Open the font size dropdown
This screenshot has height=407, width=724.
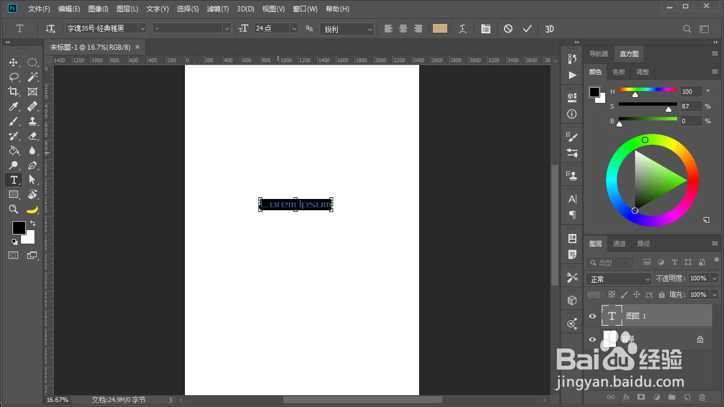(294, 28)
